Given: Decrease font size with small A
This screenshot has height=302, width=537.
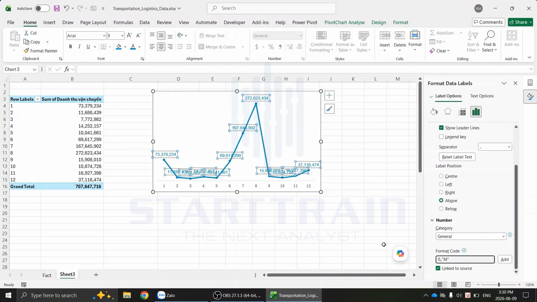Looking at the screenshot, I should (x=138, y=36).
